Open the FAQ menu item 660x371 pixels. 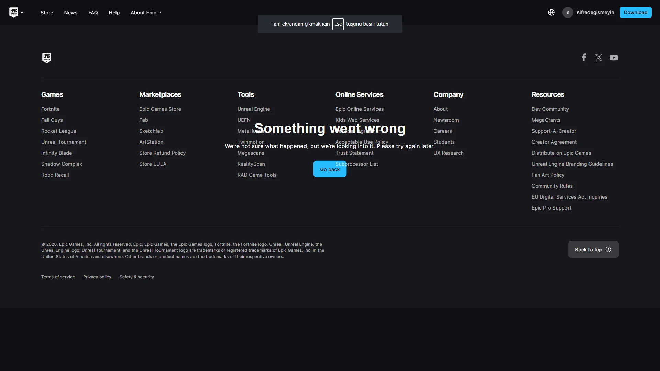93,13
